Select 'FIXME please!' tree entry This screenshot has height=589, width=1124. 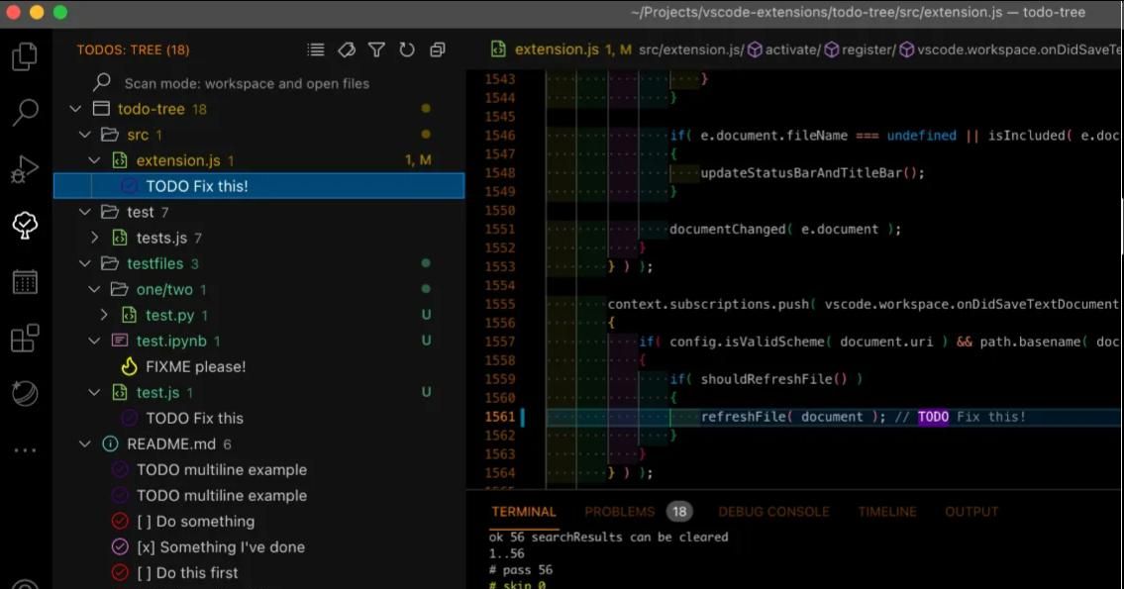(195, 366)
